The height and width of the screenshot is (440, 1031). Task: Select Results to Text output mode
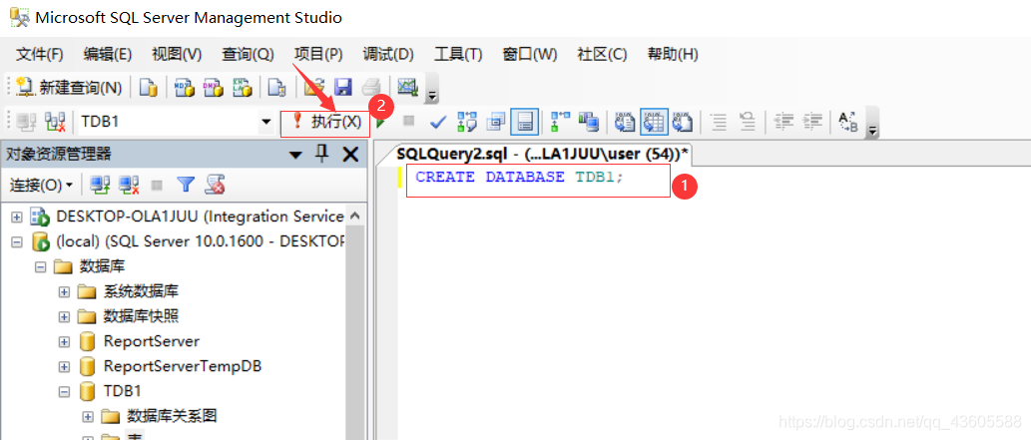click(x=625, y=122)
